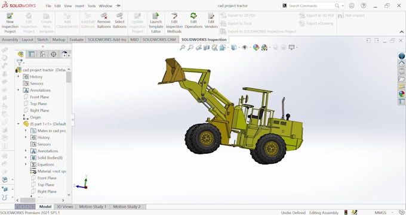
Task: Click Zoom to Area magnifier icon
Action: pos(190,47)
